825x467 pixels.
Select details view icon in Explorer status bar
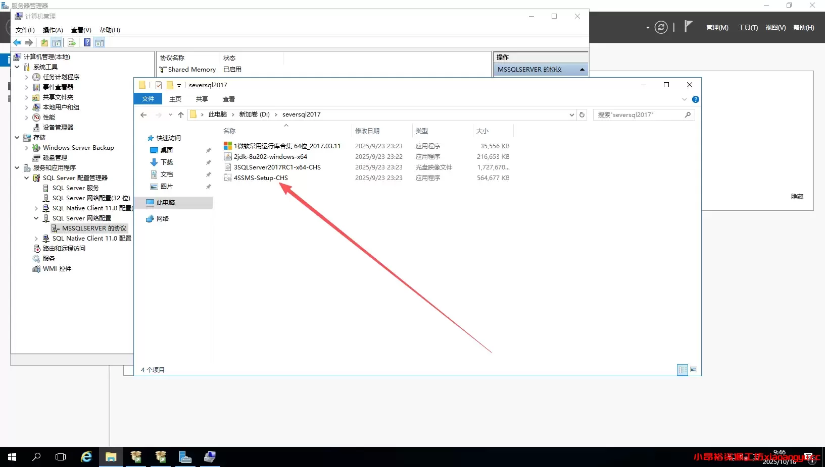pyautogui.click(x=683, y=370)
